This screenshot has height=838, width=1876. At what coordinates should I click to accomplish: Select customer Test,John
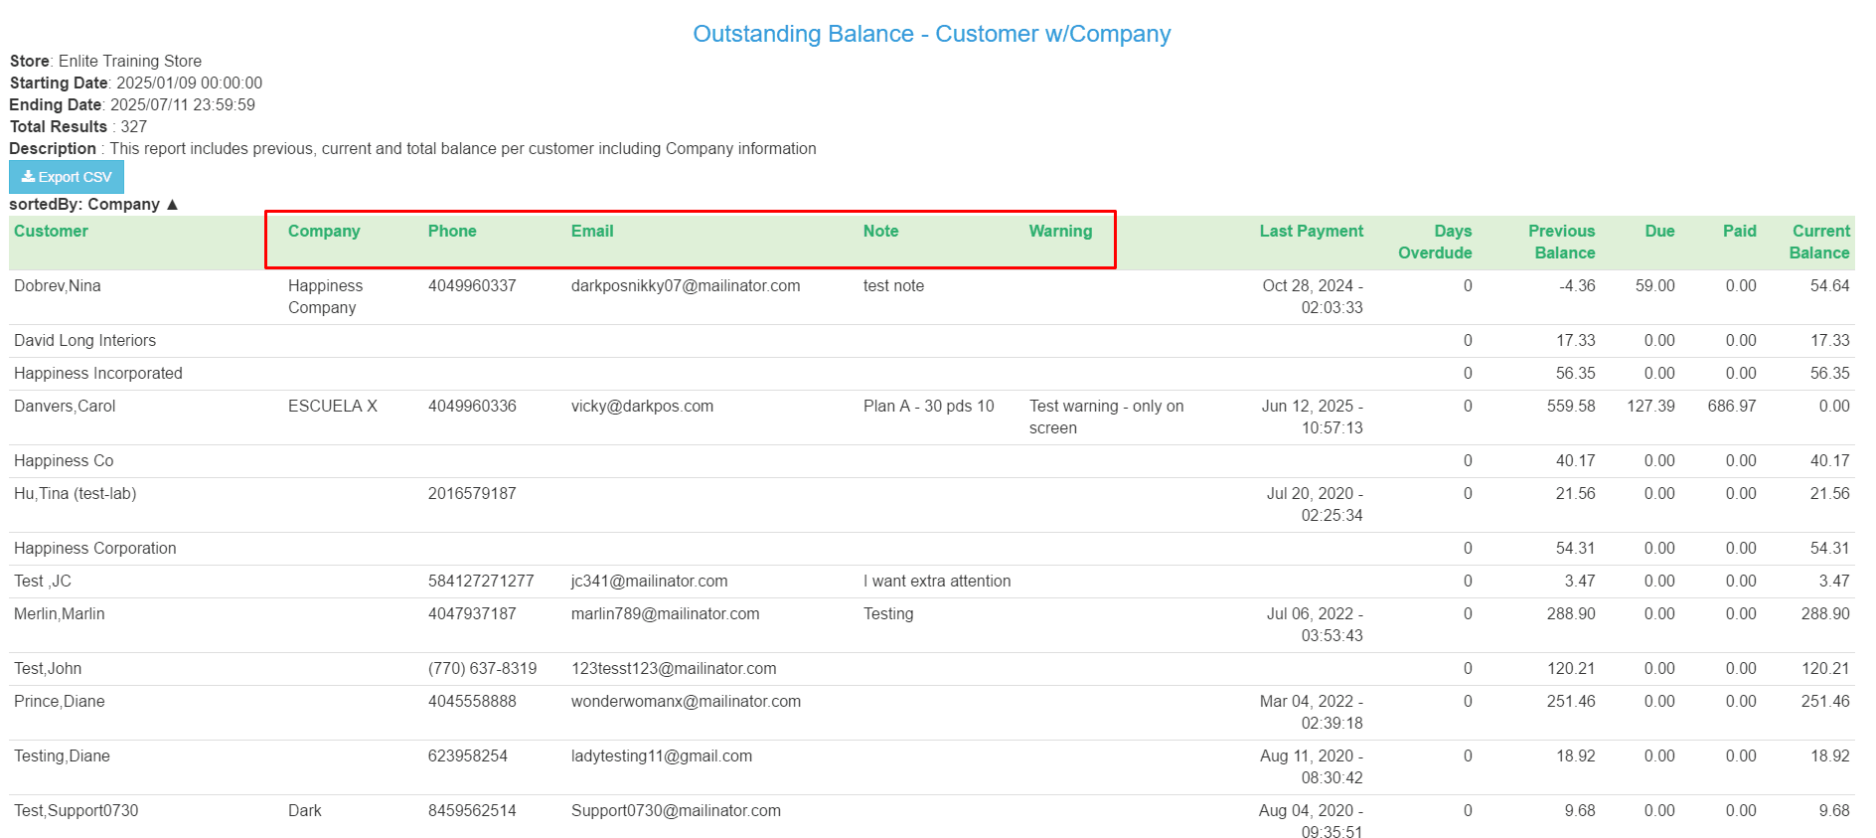click(48, 668)
